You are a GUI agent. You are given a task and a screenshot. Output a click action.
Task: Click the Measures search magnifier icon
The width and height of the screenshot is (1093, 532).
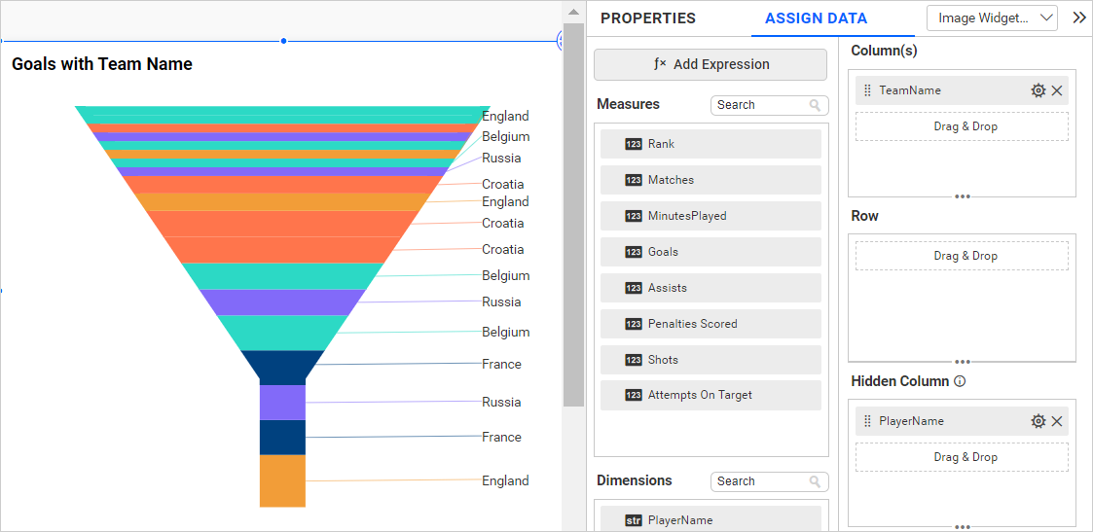815,105
